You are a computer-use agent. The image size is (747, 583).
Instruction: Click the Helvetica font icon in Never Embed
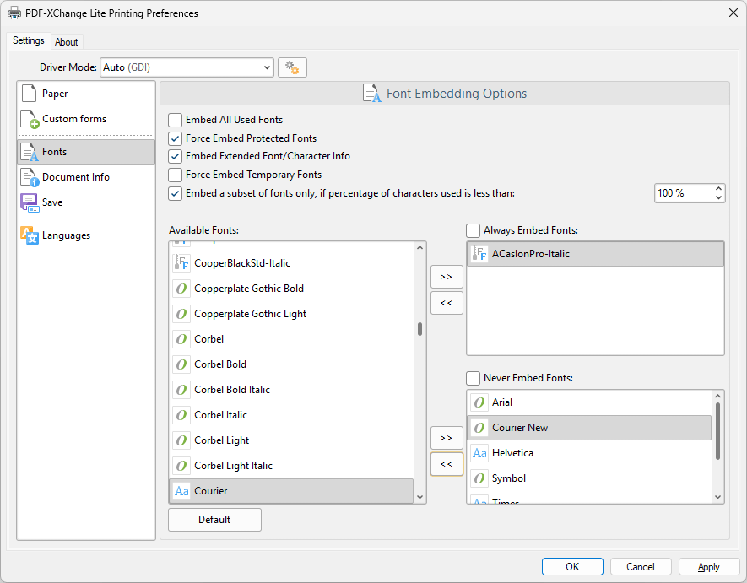pyautogui.click(x=479, y=453)
